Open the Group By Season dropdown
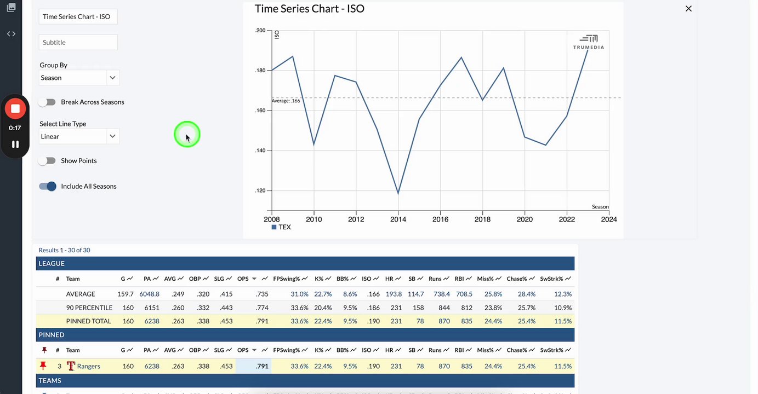Viewport: 758px width, 394px height. pos(79,78)
